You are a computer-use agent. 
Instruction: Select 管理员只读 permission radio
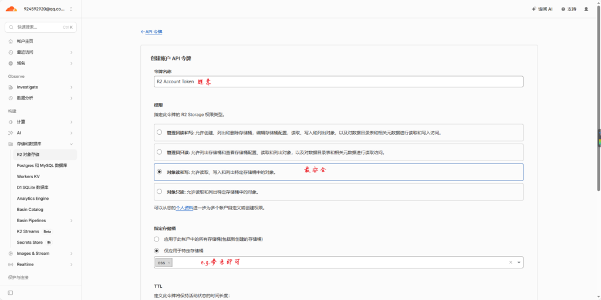(x=160, y=152)
